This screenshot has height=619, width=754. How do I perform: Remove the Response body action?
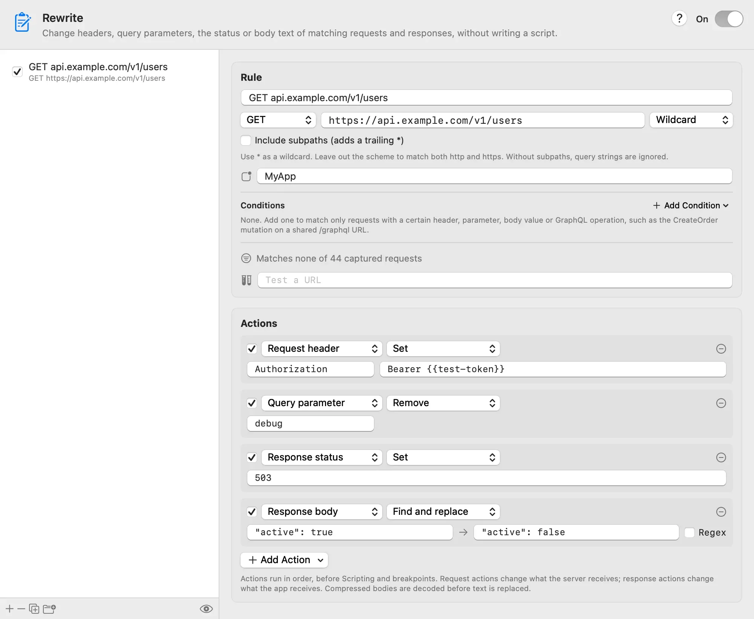coord(721,512)
